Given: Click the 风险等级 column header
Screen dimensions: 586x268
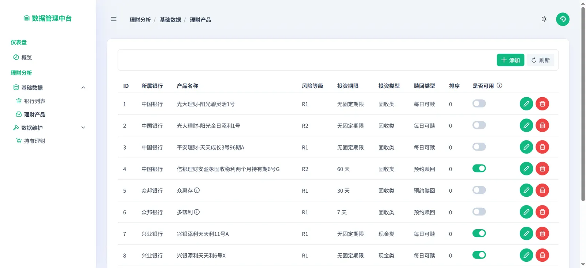Looking at the screenshot, I should (x=312, y=86).
